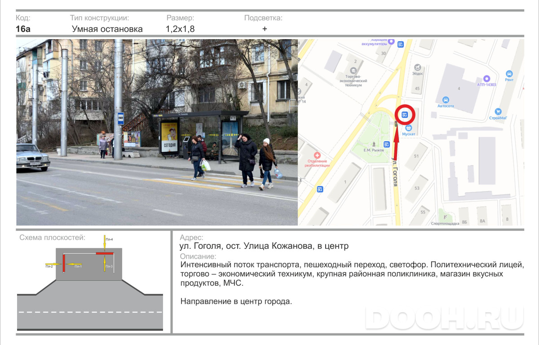Viewport: 539px width, 345px height.
Task: Select the text Умная остановка
Action: point(107,29)
